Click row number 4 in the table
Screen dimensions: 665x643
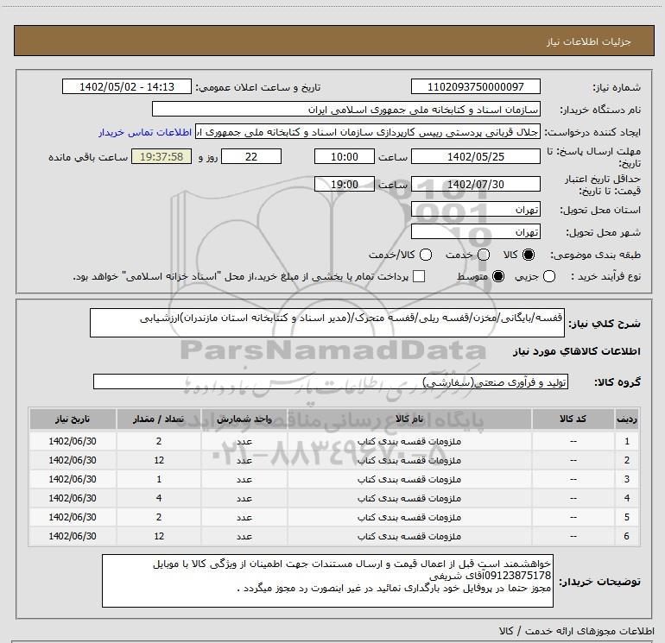click(x=627, y=499)
